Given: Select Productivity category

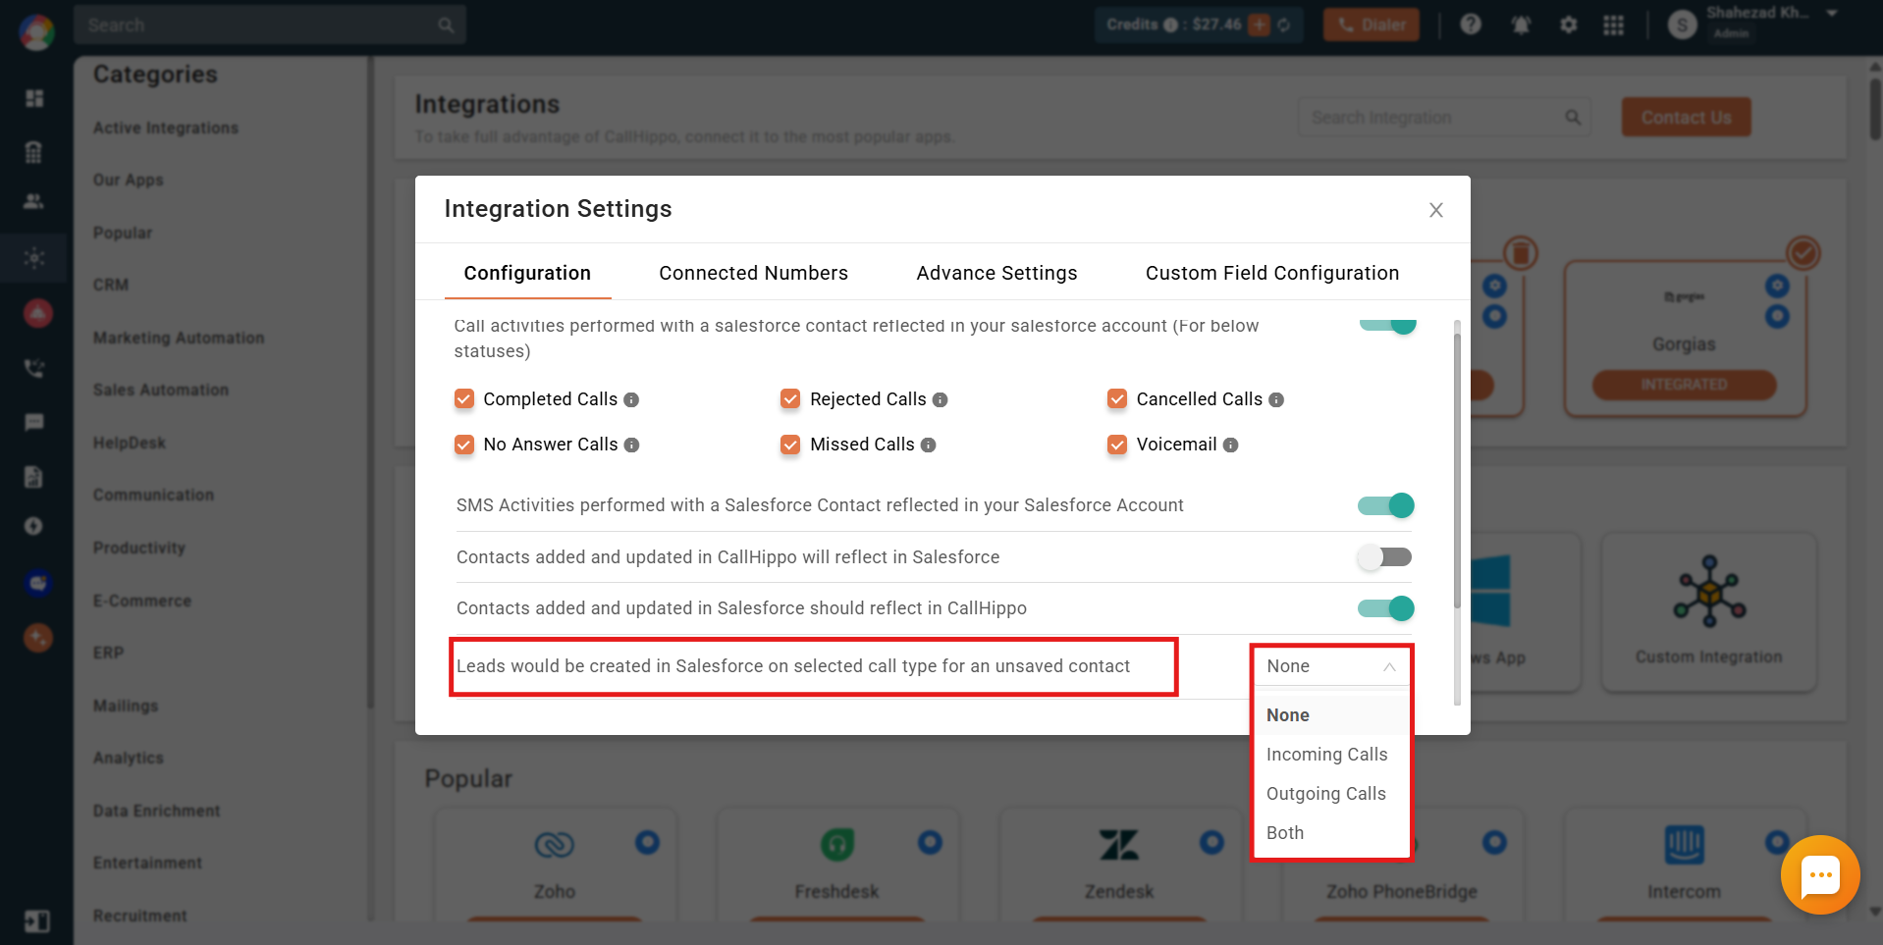Looking at the screenshot, I should pos(139,548).
